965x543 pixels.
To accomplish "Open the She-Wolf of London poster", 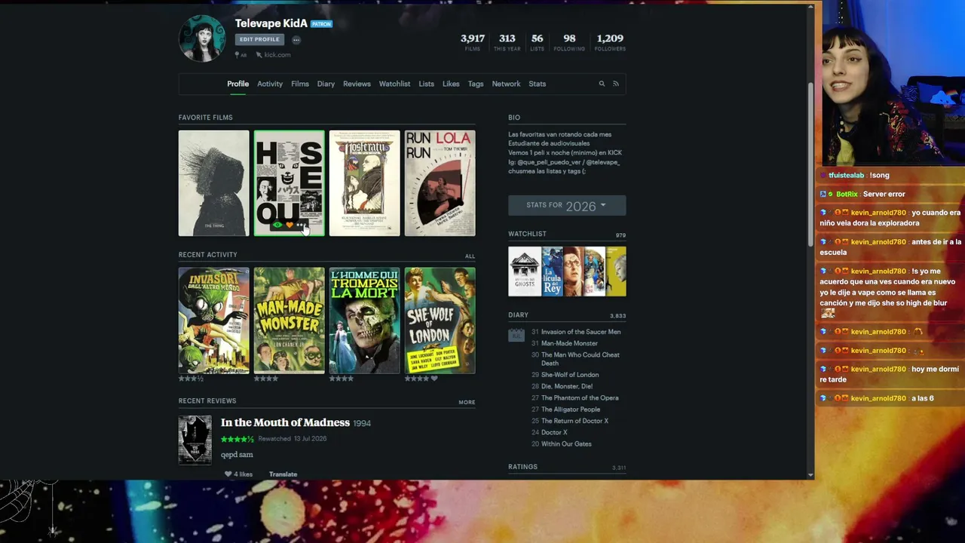I will [x=440, y=321].
